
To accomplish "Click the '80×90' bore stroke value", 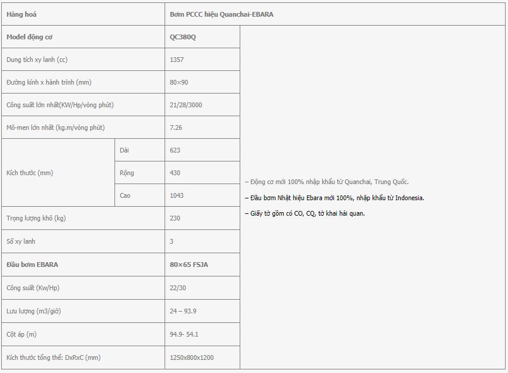I will 179,82.
